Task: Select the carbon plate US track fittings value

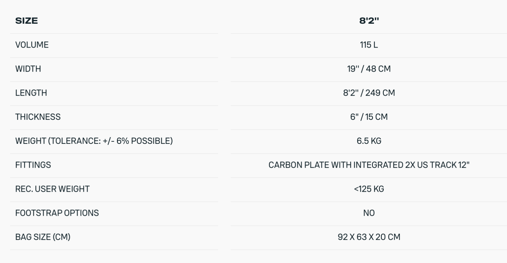Action: (x=369, y=165)
